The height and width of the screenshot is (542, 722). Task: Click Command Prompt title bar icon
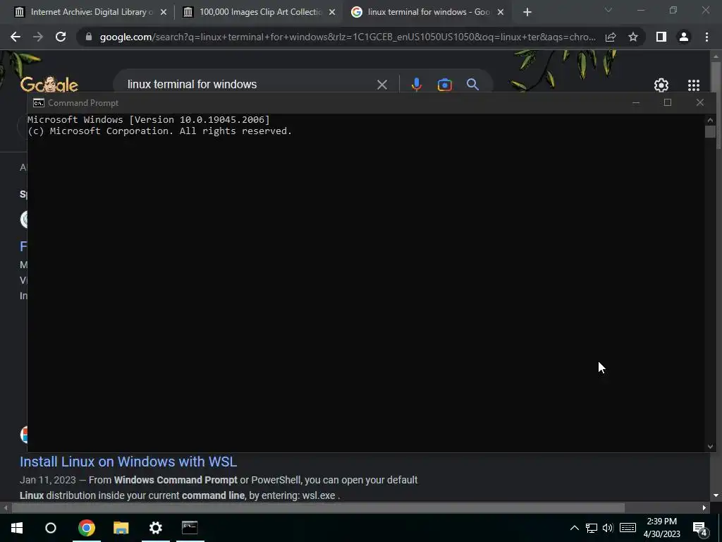tap(39, 103)
